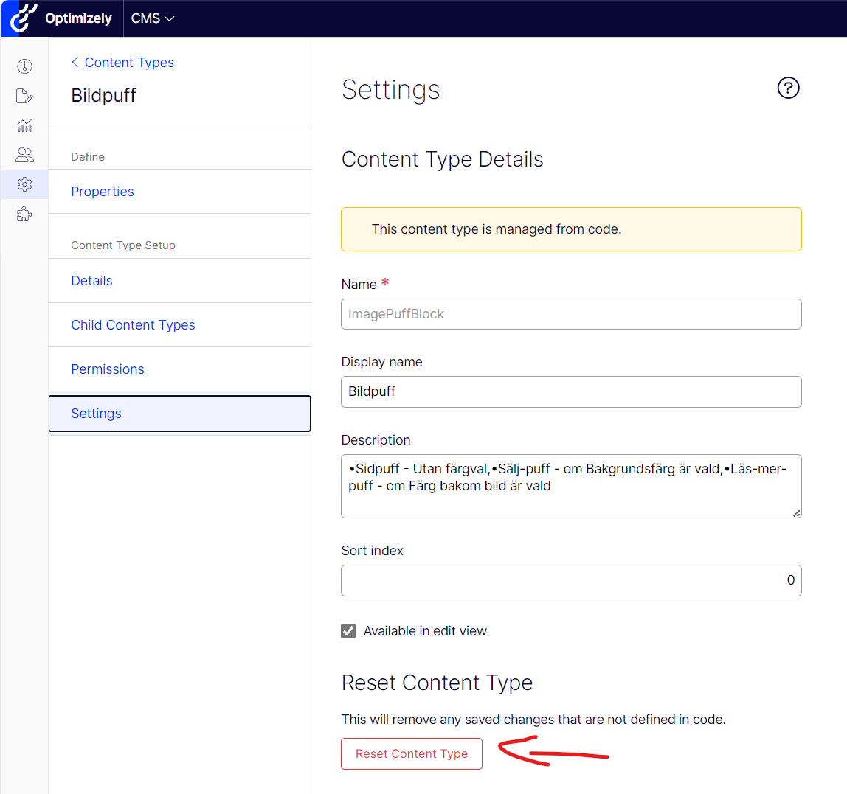The image size is (847, 794).
Task: Open the Properties section
Action: point(103,192)
